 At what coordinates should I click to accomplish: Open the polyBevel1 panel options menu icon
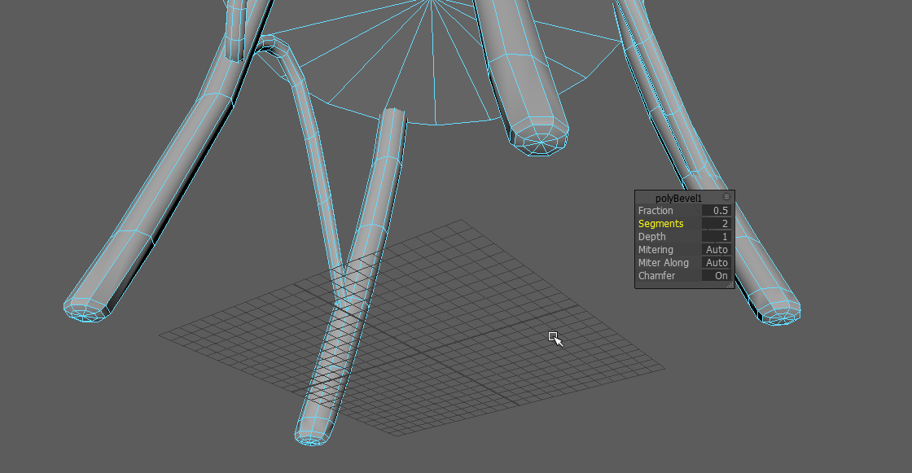(726, 197)
